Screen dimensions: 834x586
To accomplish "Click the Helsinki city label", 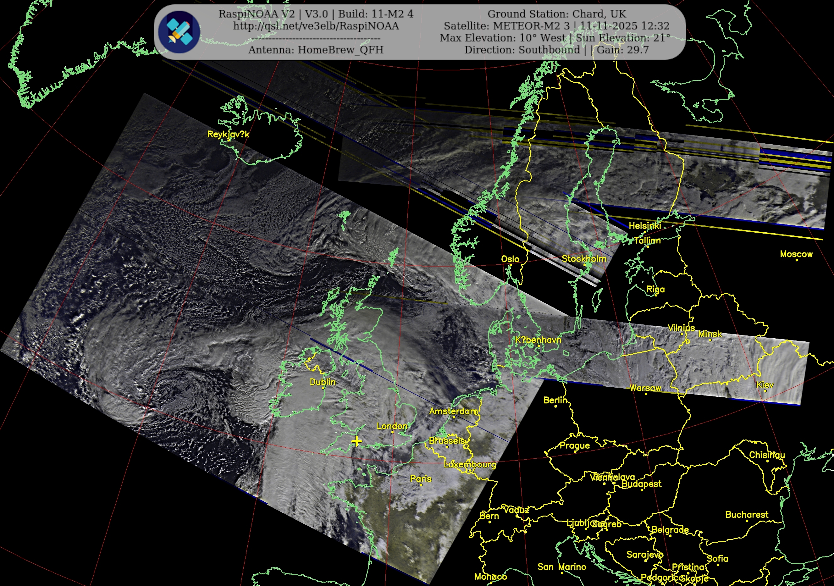I will [x=645, y=226].
